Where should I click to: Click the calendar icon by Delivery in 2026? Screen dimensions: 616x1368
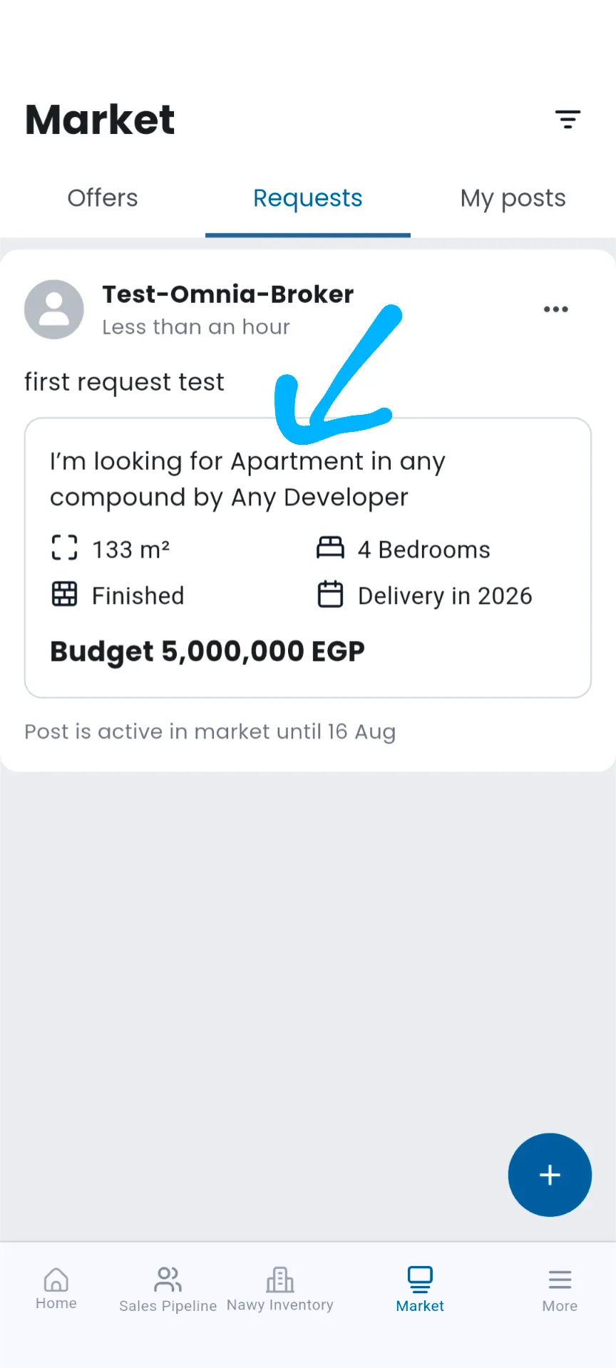330,595
